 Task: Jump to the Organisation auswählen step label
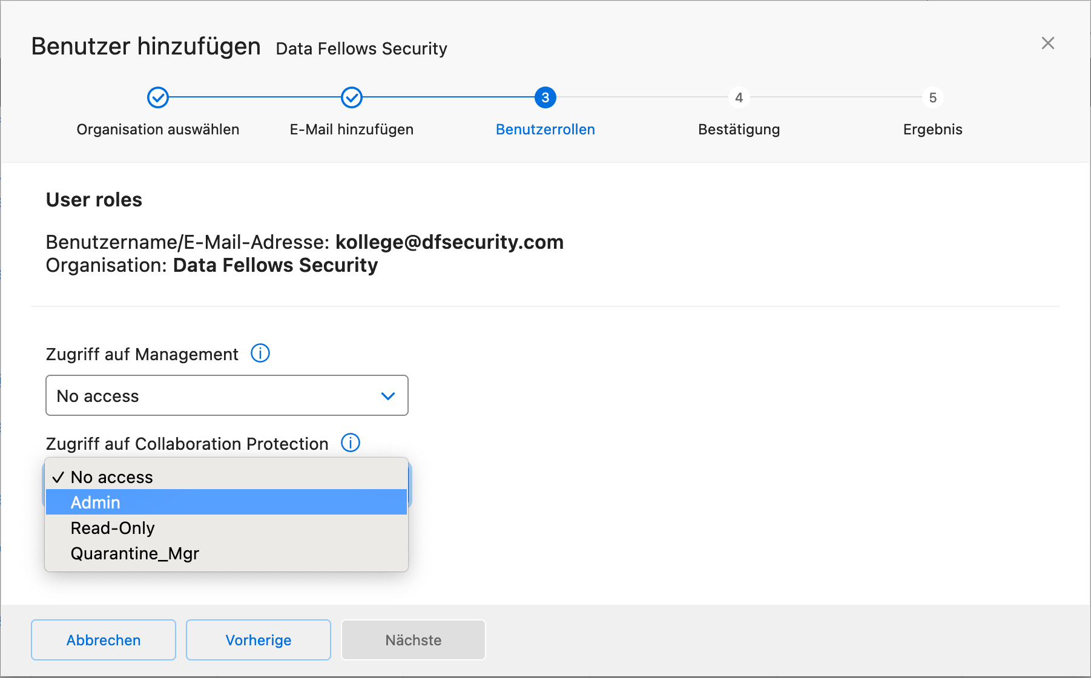pyautogui.click(x=158, y=130)
